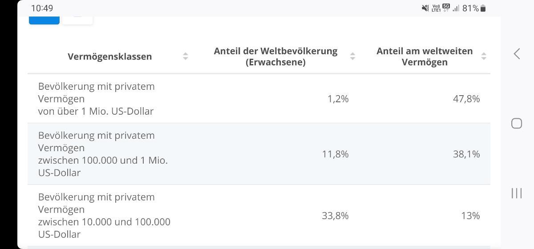Tap the signal strength bars icon
The height and width of the screenshot is (249, 534).
pyautogui.click(x=456, y=8)
